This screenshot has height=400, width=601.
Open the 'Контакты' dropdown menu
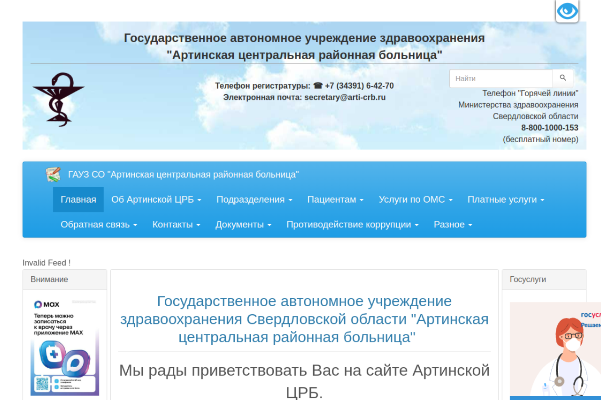pyautogui.click(x=176, y=225)
